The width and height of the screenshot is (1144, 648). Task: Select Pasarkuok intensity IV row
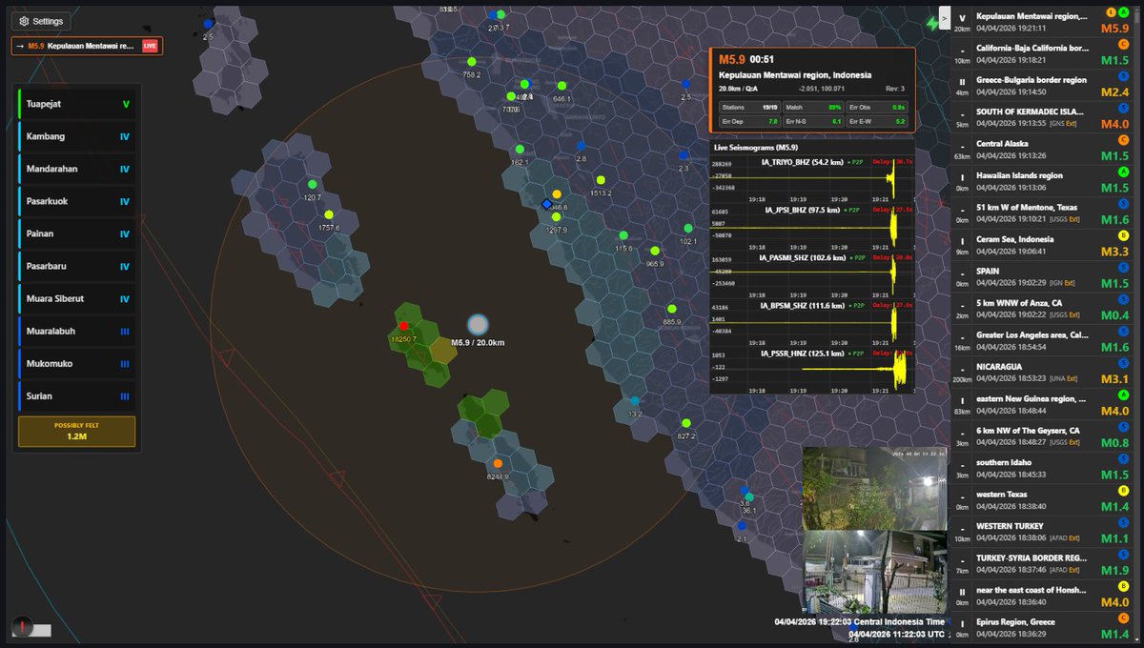pyautogui.click(x=77, y=202)
